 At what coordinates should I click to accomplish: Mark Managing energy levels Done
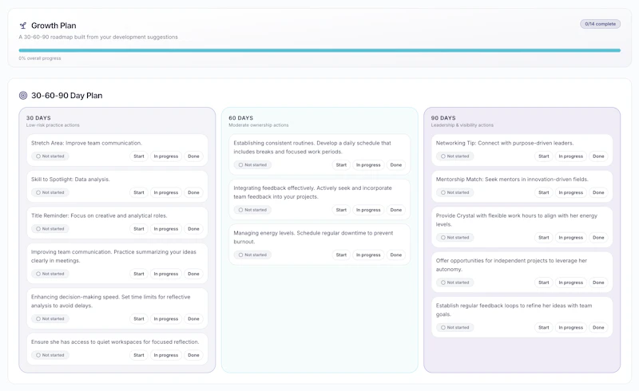tap(396, 255)
